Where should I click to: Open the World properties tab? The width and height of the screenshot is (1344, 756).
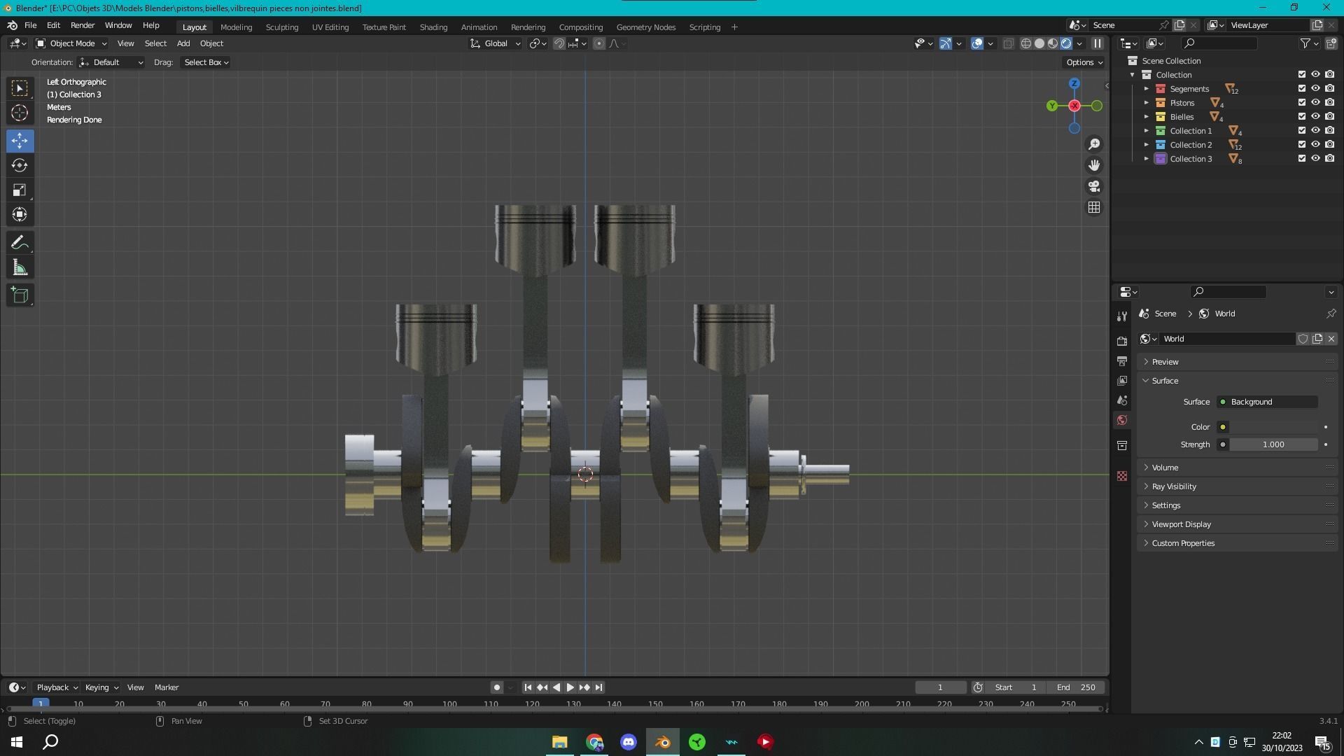click(1122, 420)
